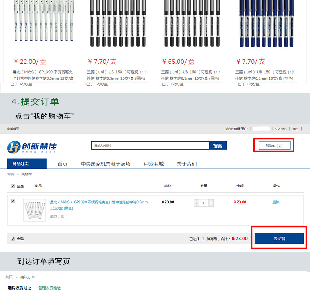Click the cart item pen thumbnail

tap(34, 210)
